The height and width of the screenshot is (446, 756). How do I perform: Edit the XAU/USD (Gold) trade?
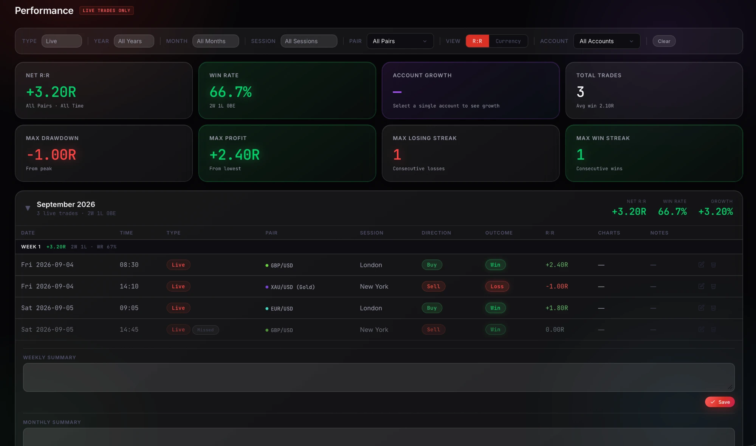point(701,286)
